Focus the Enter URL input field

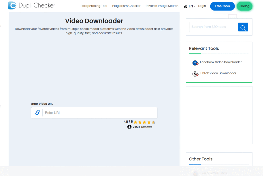click(100, 113)
